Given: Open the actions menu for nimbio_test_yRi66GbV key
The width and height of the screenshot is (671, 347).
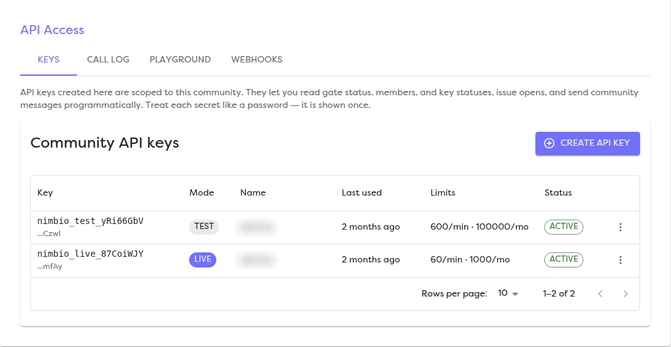Looking at the screenshot, I should tap(620, 227).
